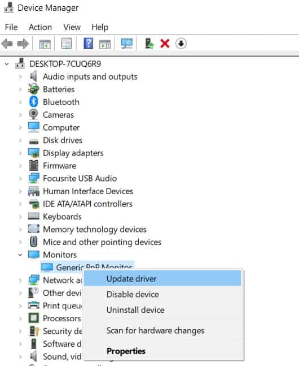
Task: Choose Disable device from context menu
Action: click(162, 294)
